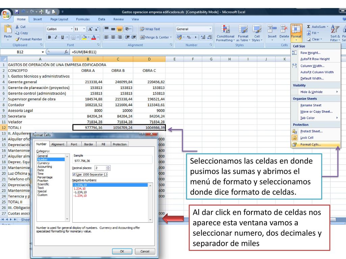Toggle Use 1000 Separator checkbox
This screenshot has width=346, height=259.
(x=74, y=174)
